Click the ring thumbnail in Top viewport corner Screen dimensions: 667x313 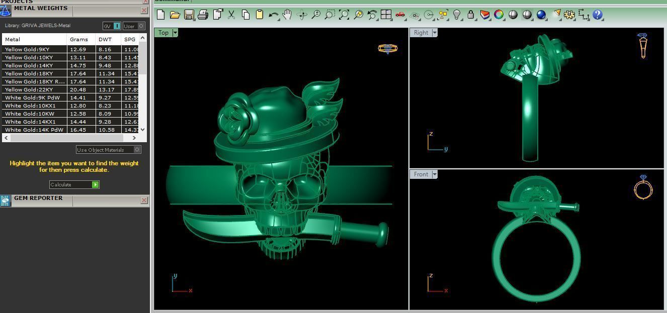(x=387, y=49)
